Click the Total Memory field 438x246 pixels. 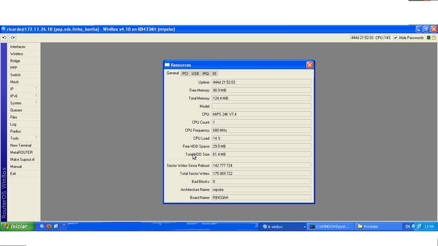point(262,98)
